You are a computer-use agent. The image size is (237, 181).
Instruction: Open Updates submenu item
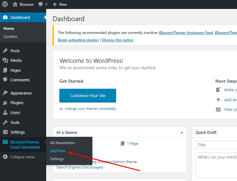point(11,37)
